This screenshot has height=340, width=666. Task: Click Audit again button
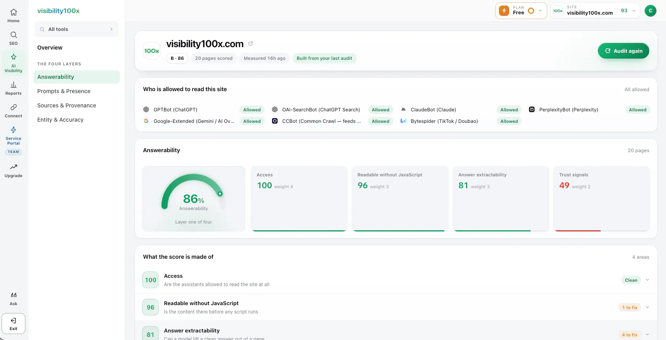(623, 51)
